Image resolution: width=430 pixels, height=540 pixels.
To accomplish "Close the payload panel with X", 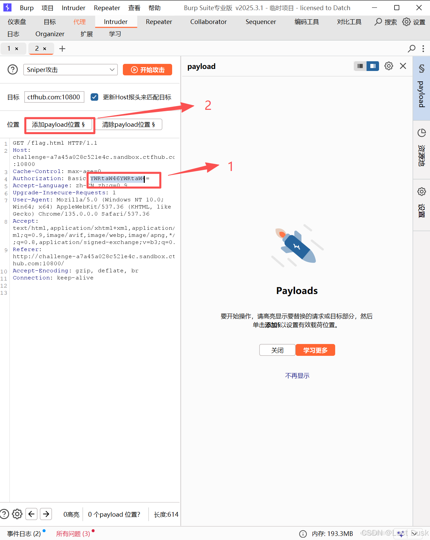I will click(x=403, y=66).
